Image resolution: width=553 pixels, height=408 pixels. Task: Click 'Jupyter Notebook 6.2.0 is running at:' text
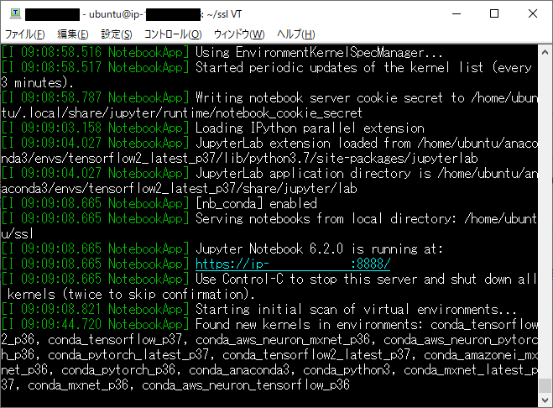319,248
